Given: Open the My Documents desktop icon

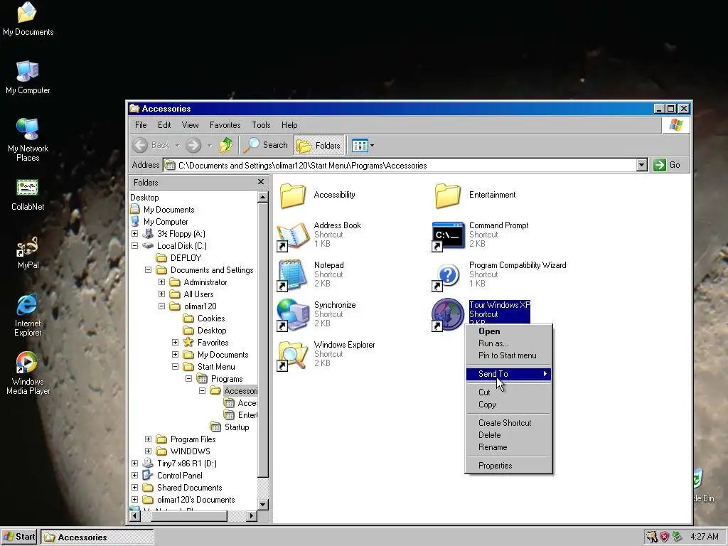Looking at the screenshot, I should coord(28,18).
